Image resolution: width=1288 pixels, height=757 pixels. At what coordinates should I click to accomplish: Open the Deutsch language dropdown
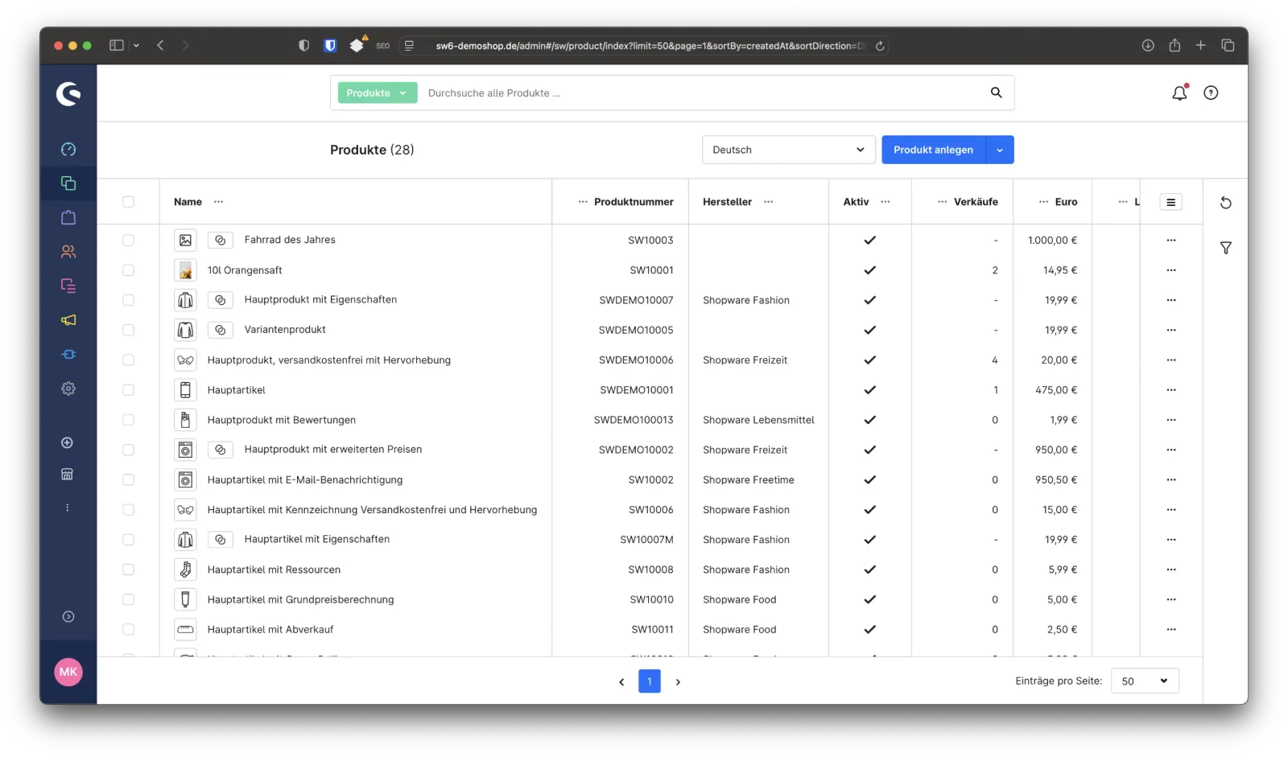[788, 150]
